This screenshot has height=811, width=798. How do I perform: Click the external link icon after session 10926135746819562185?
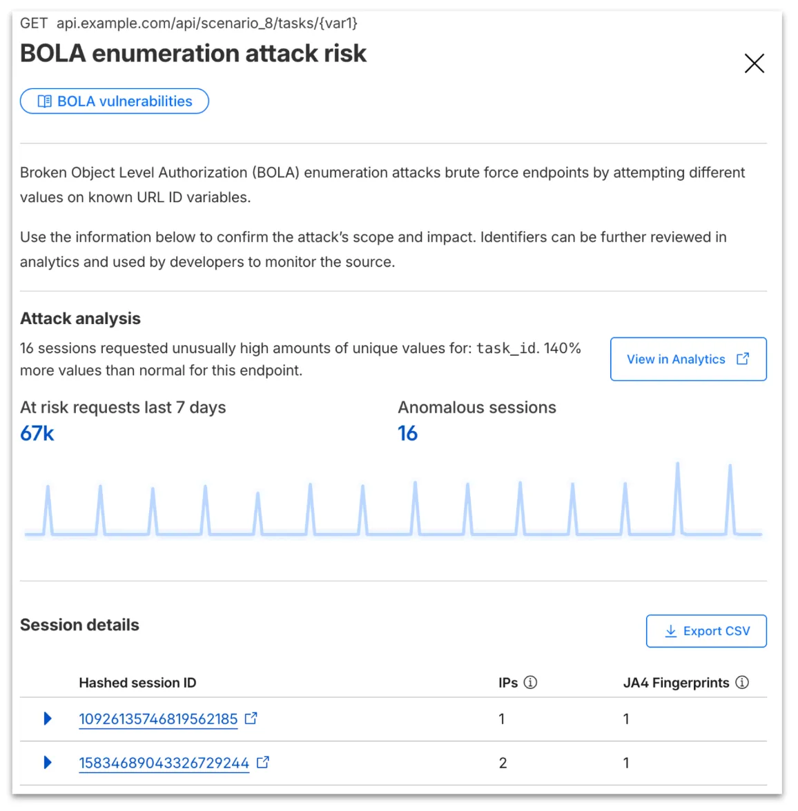pos(251,718)
